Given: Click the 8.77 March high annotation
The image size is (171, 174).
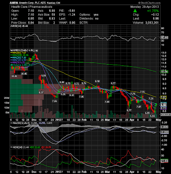Looking at the screenshot, I should [113, 83].
